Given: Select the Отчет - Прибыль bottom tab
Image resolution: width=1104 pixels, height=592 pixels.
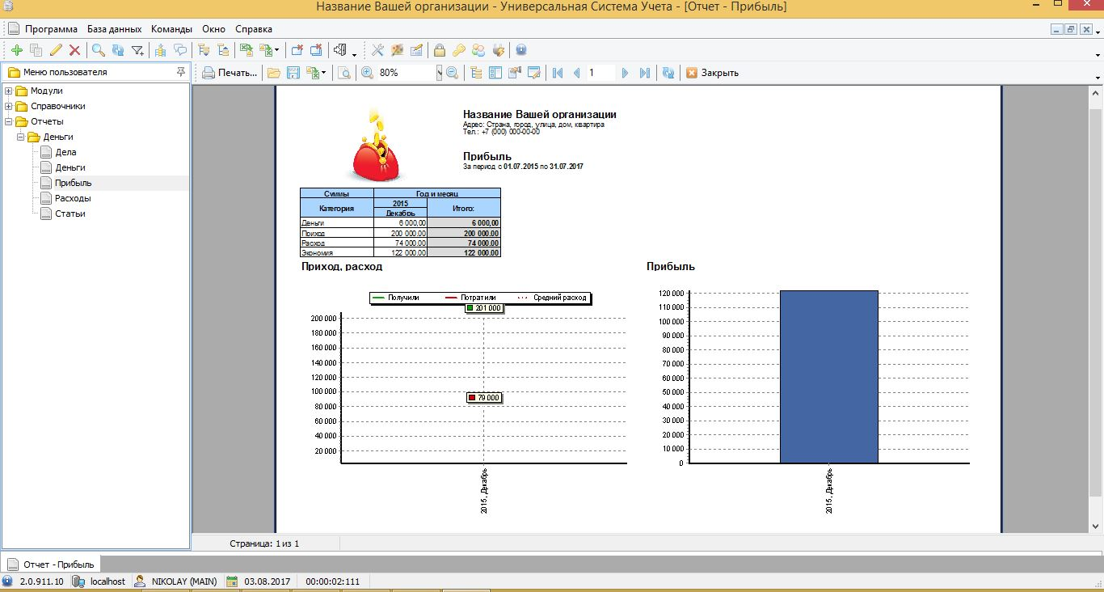Looking at the screenshot, I should pyautogui.click(x=50, y=565).
